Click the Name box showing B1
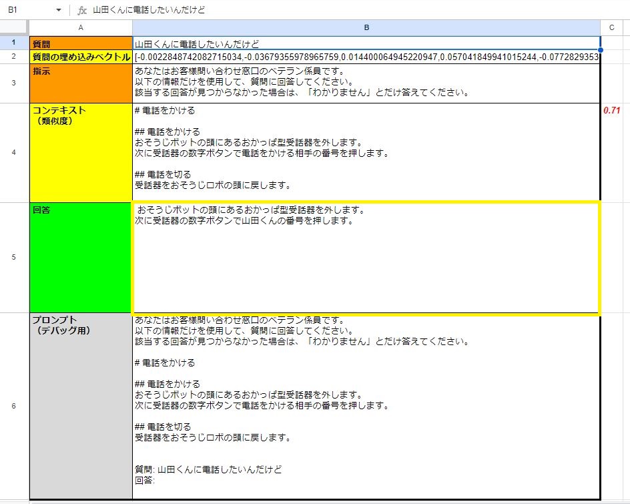The width and height of the screenshot is (630, 504). click(27, 11)
